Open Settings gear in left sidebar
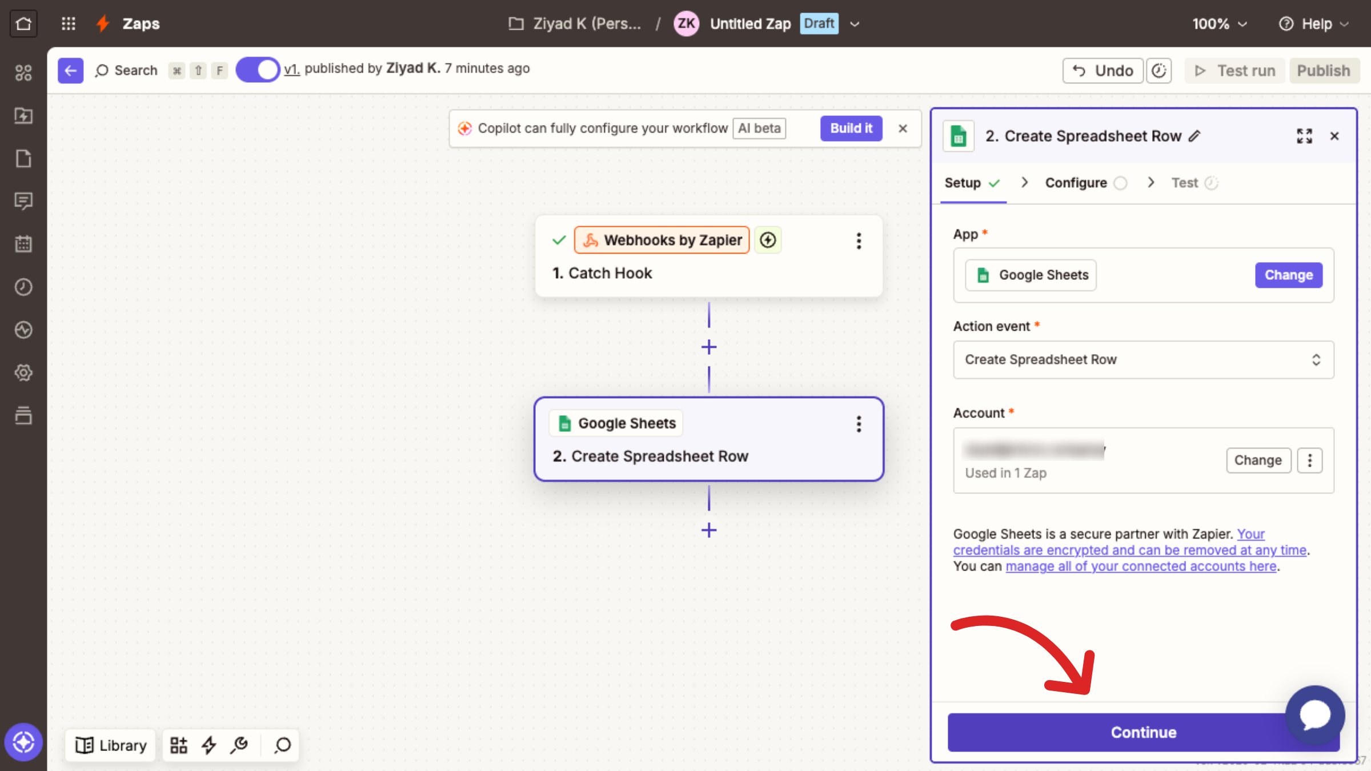The image size is (1371, 771). pos(23,372)
